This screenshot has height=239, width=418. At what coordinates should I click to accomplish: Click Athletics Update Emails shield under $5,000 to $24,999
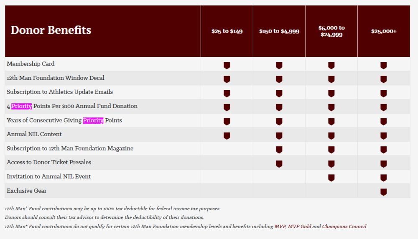[331, 94]
